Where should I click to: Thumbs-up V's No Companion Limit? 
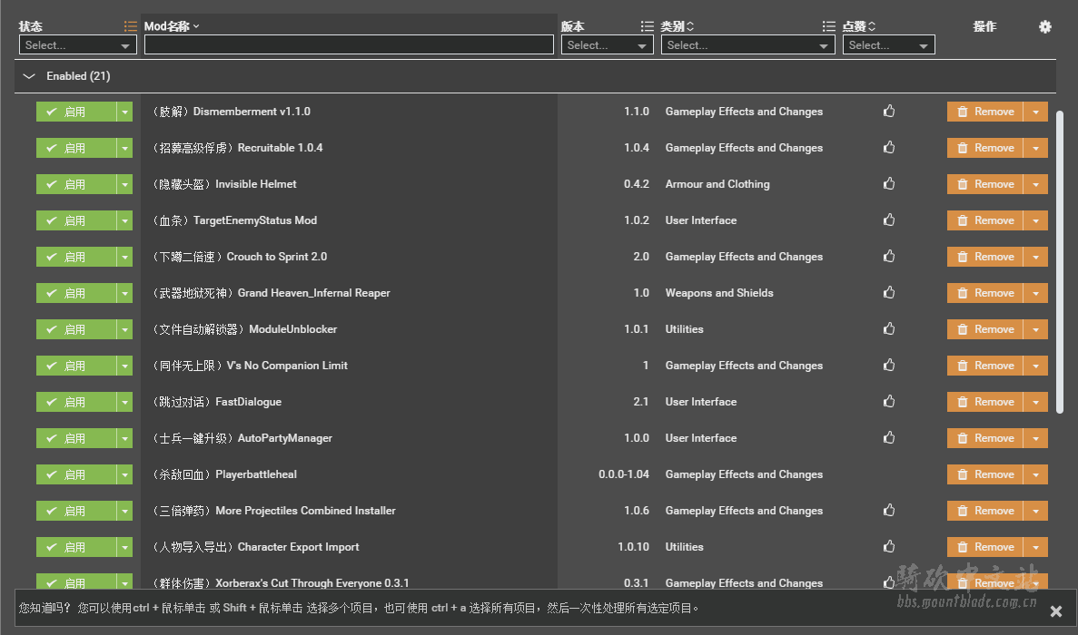pos(889,366)
